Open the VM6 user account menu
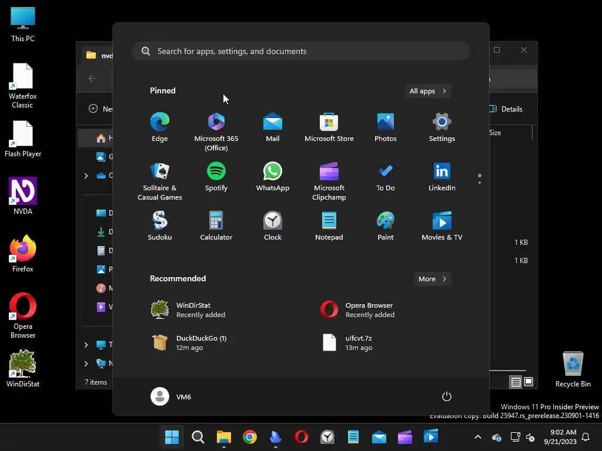602x451 pixels. [x=171, y=396]
